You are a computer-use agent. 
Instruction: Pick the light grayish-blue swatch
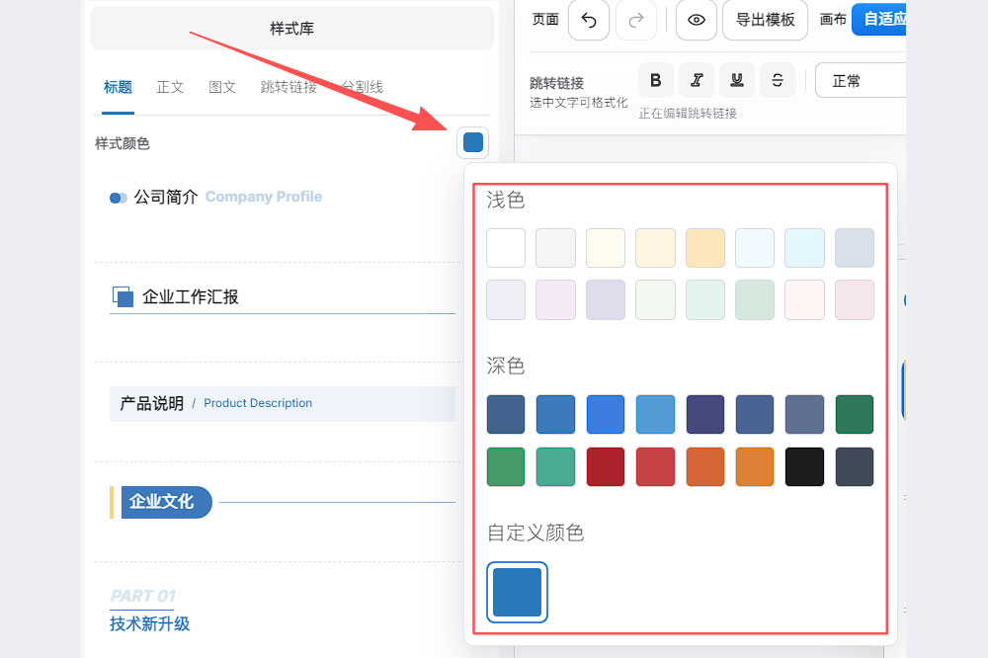click(855, 248)
